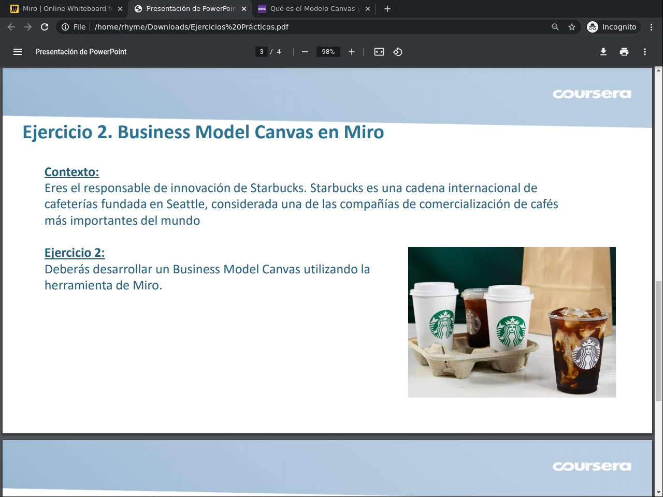Edit the page number field
Image resolution: width=663 pixels, height=497 pixels.
262,52
